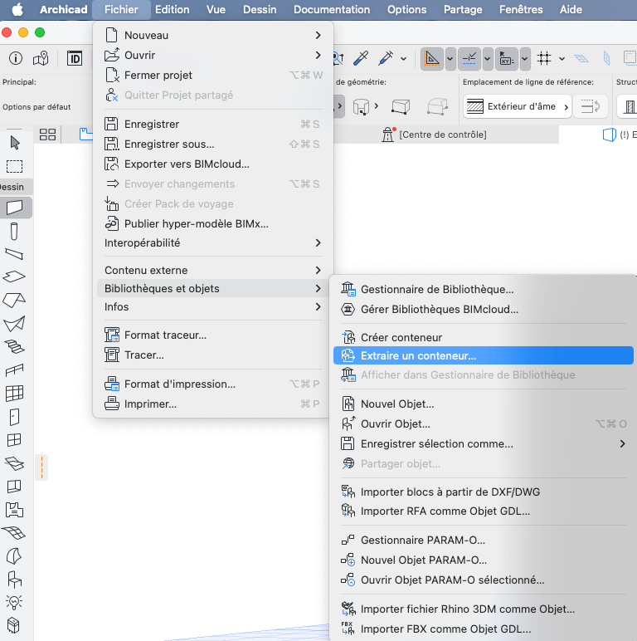Choose Format d'impression…

[x=212, y=384]
